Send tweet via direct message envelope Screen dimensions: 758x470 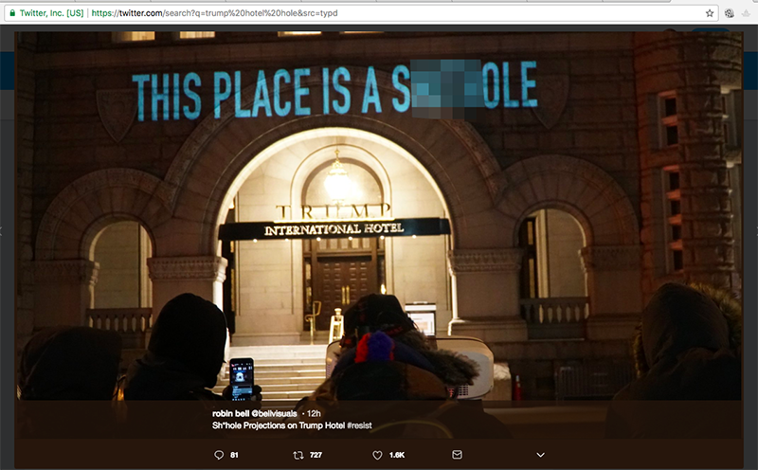pos(457,455)
